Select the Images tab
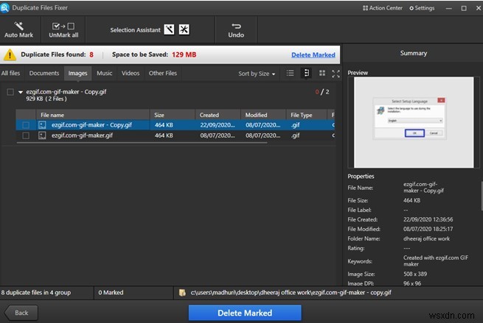Viewport: 483px width, 323px height. [x=77, y=74]
